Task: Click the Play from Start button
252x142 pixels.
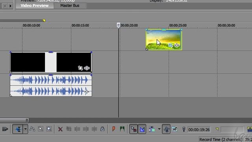Action: [x=5, y=129]
